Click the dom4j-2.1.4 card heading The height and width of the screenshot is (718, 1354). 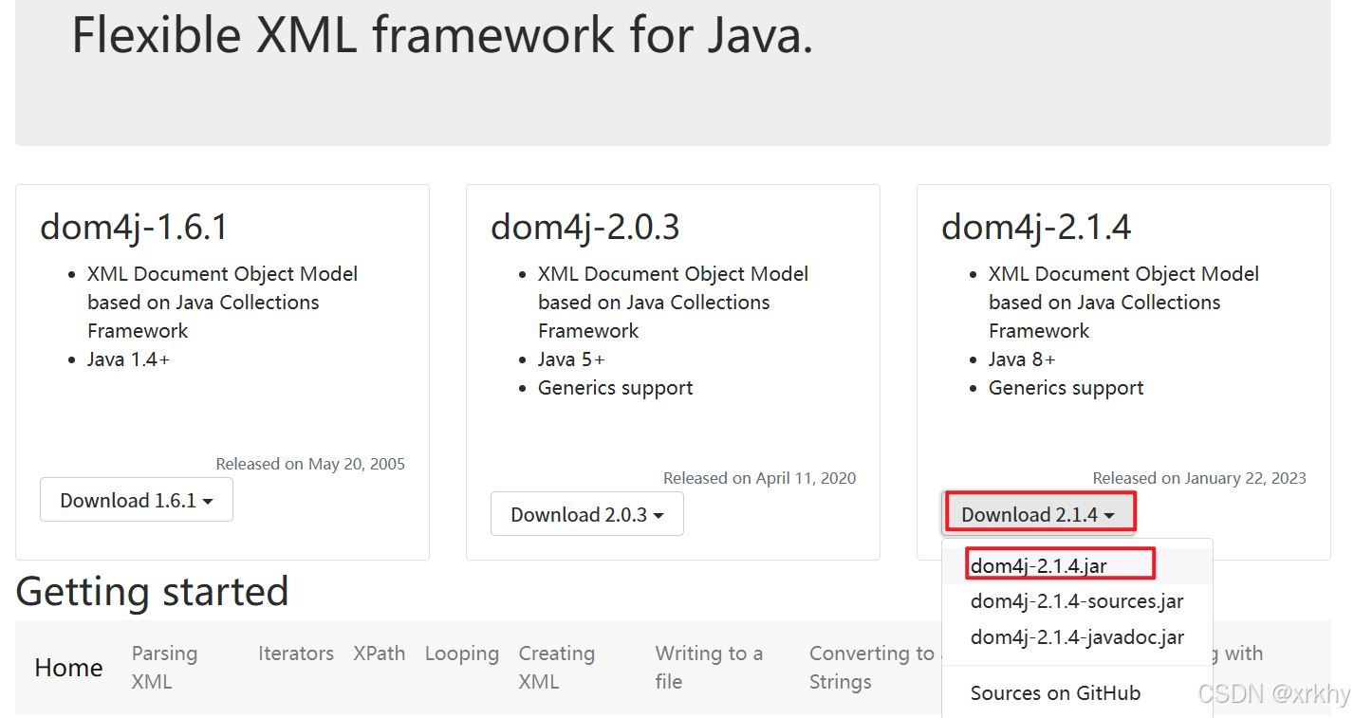click(1036, 228)
